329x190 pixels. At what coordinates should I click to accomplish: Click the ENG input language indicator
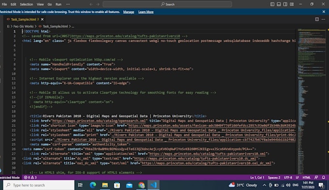point(296,185)
